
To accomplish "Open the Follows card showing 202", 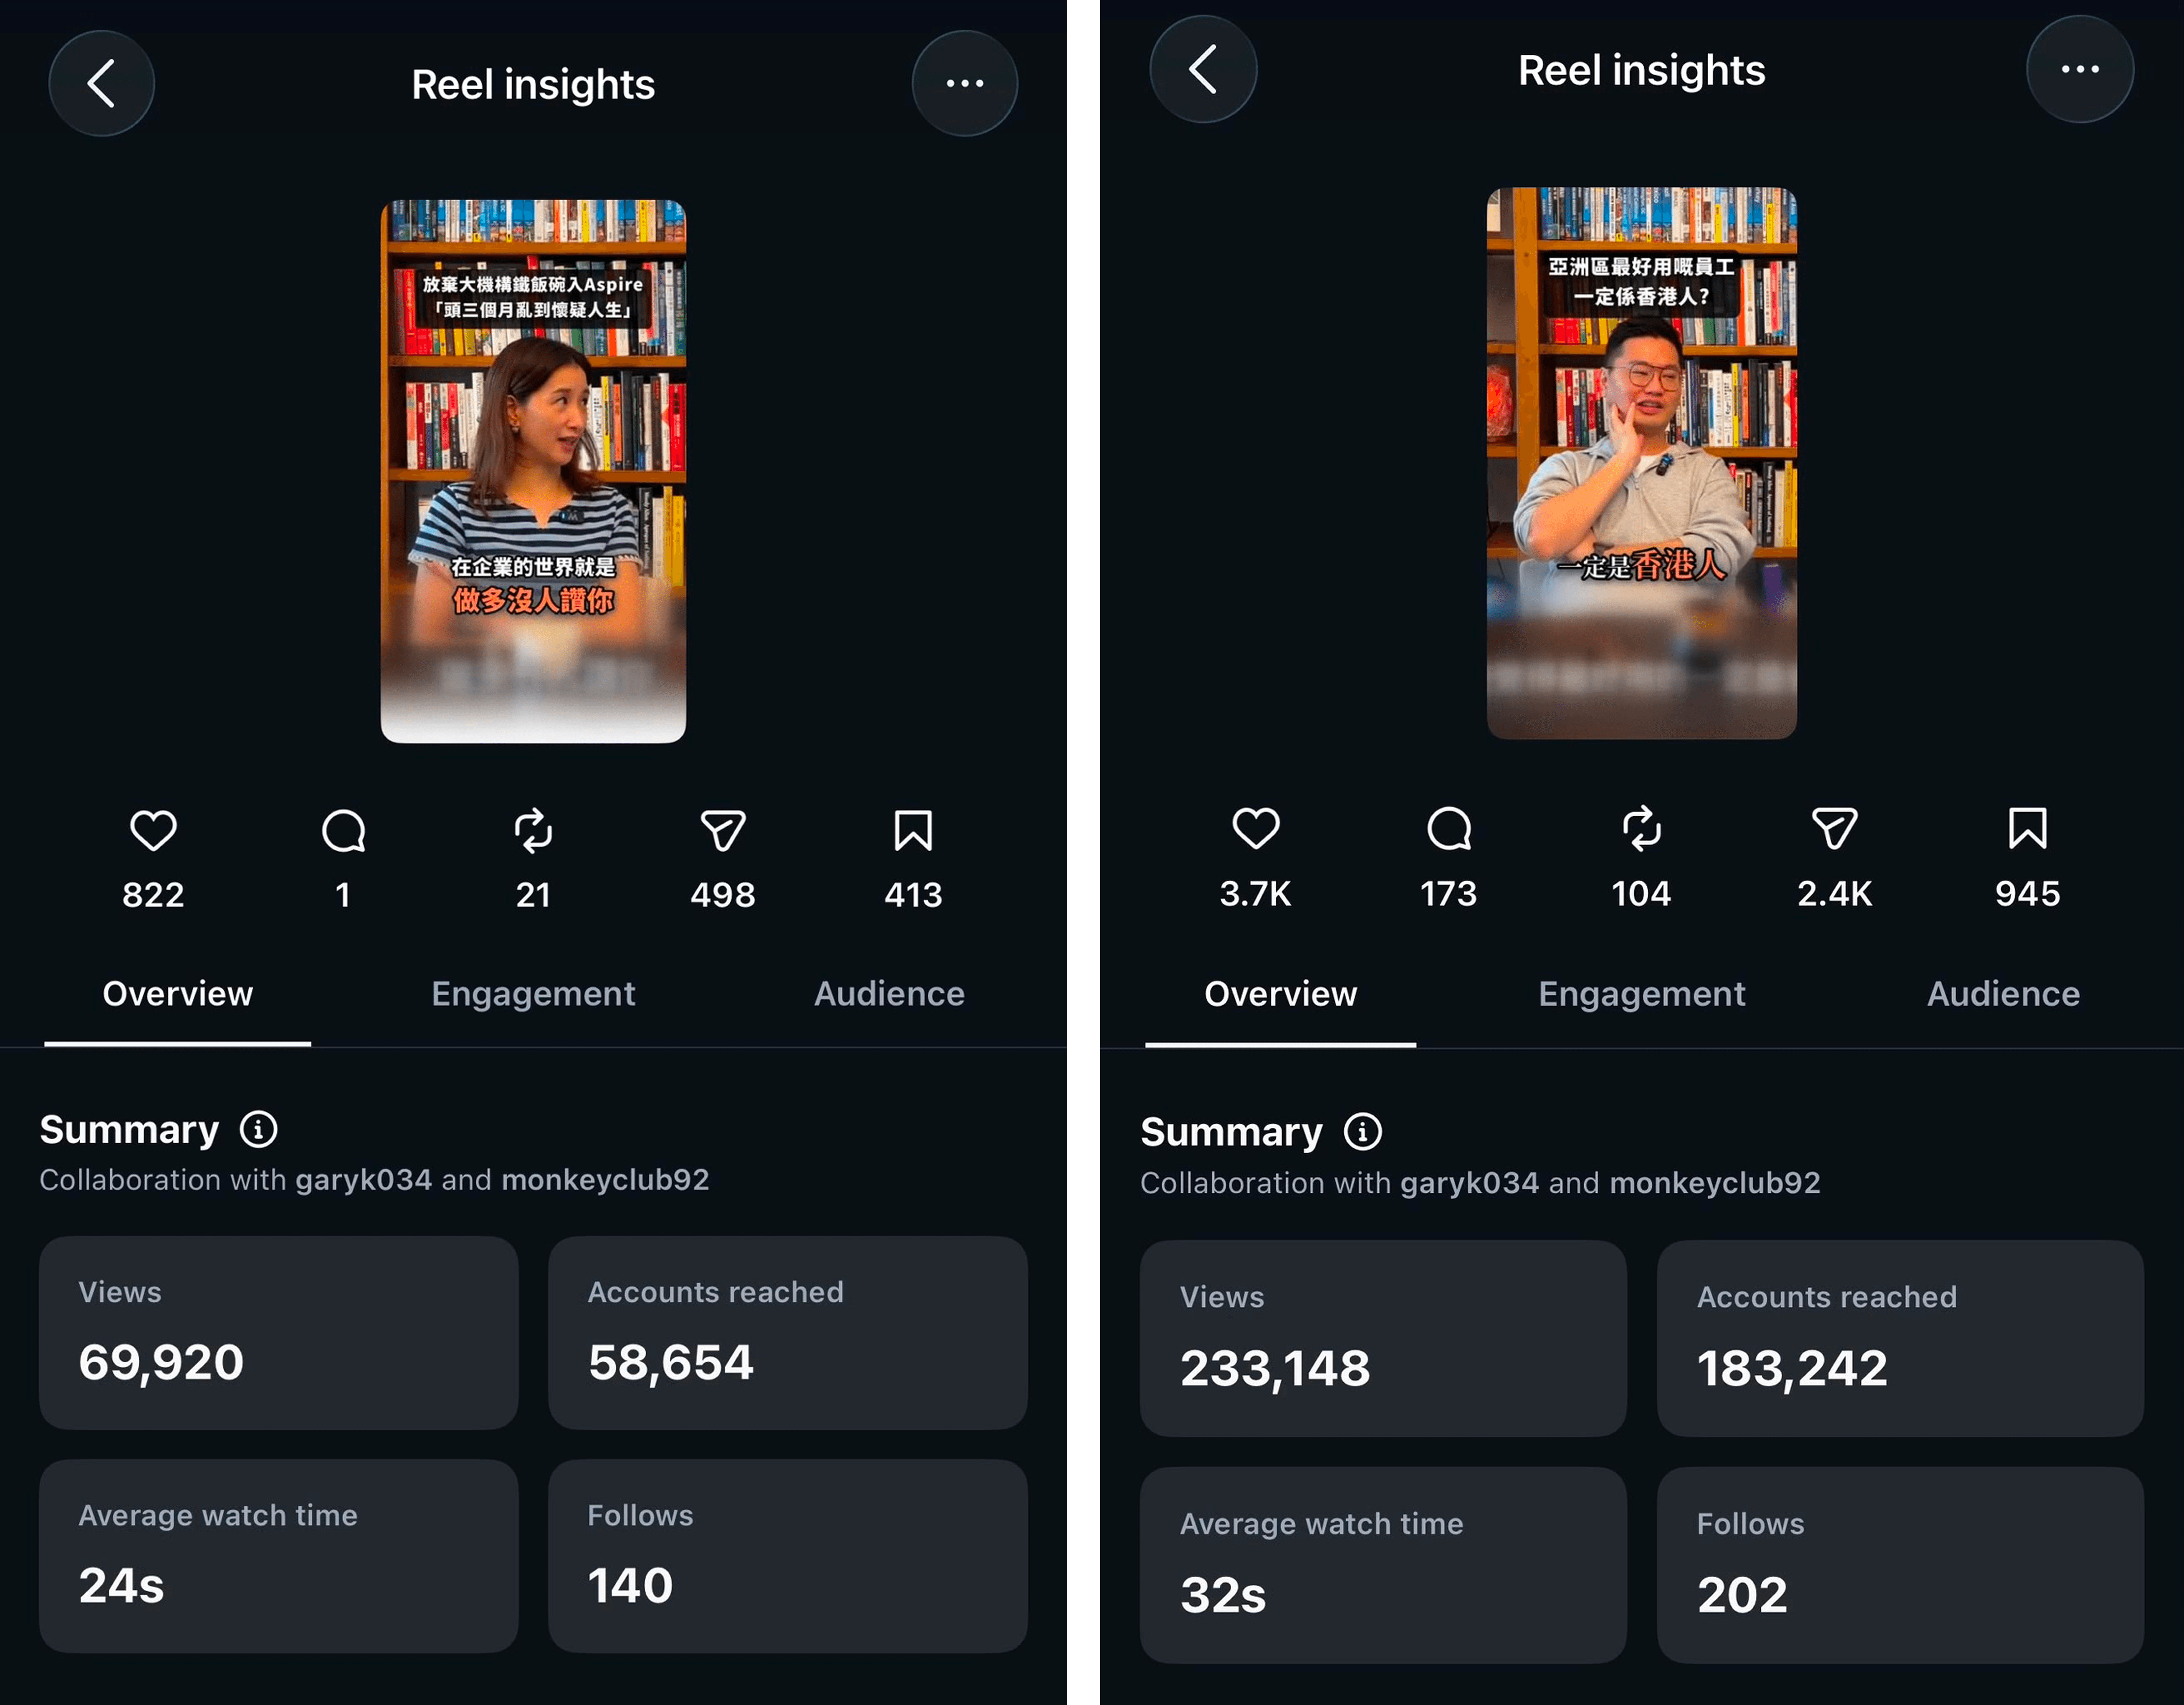I will coord(1900,1565).
